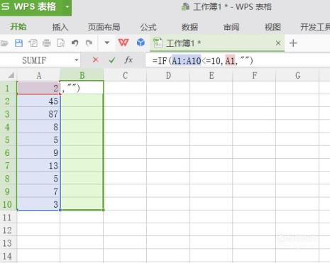Select column E header

click(x=211, y=75)
